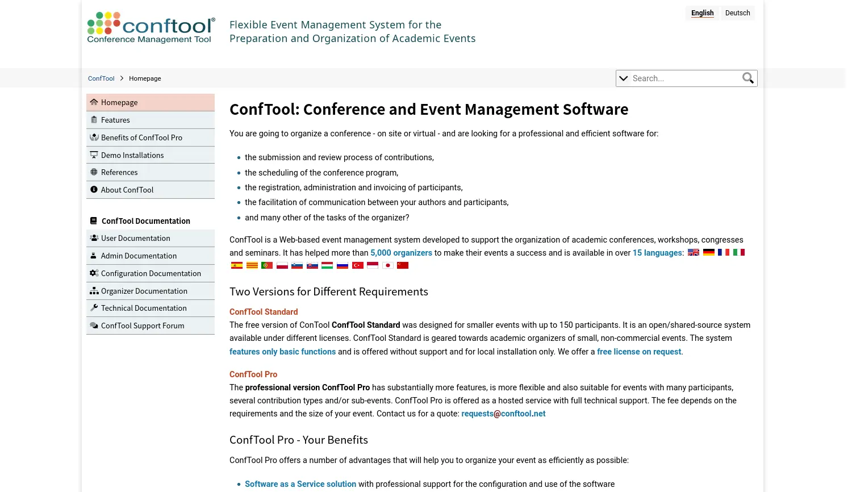
Task: Click the References globe icon
Action: pos(94,172)
